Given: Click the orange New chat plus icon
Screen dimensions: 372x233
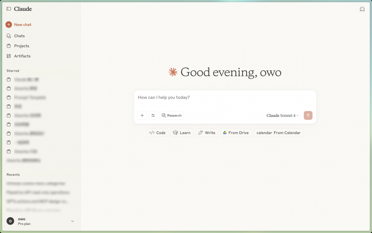Looking at the screenshot, I should (9, 24).
